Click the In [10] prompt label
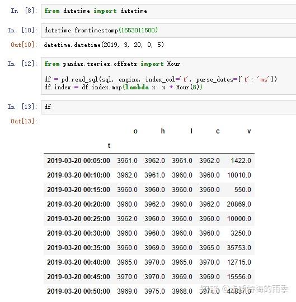 pos(22,30)
